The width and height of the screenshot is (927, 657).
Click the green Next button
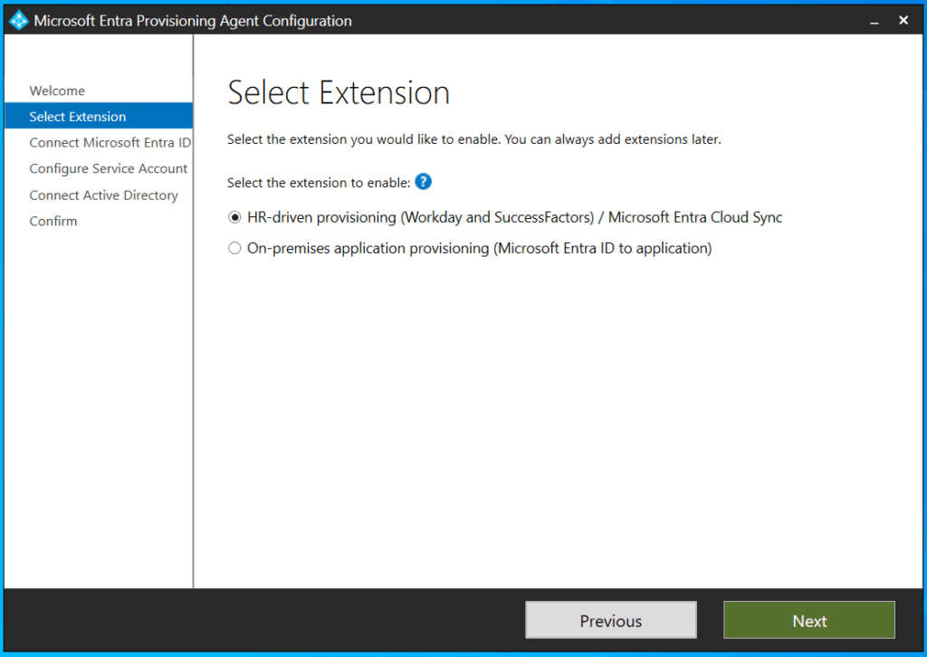point(809,621)
